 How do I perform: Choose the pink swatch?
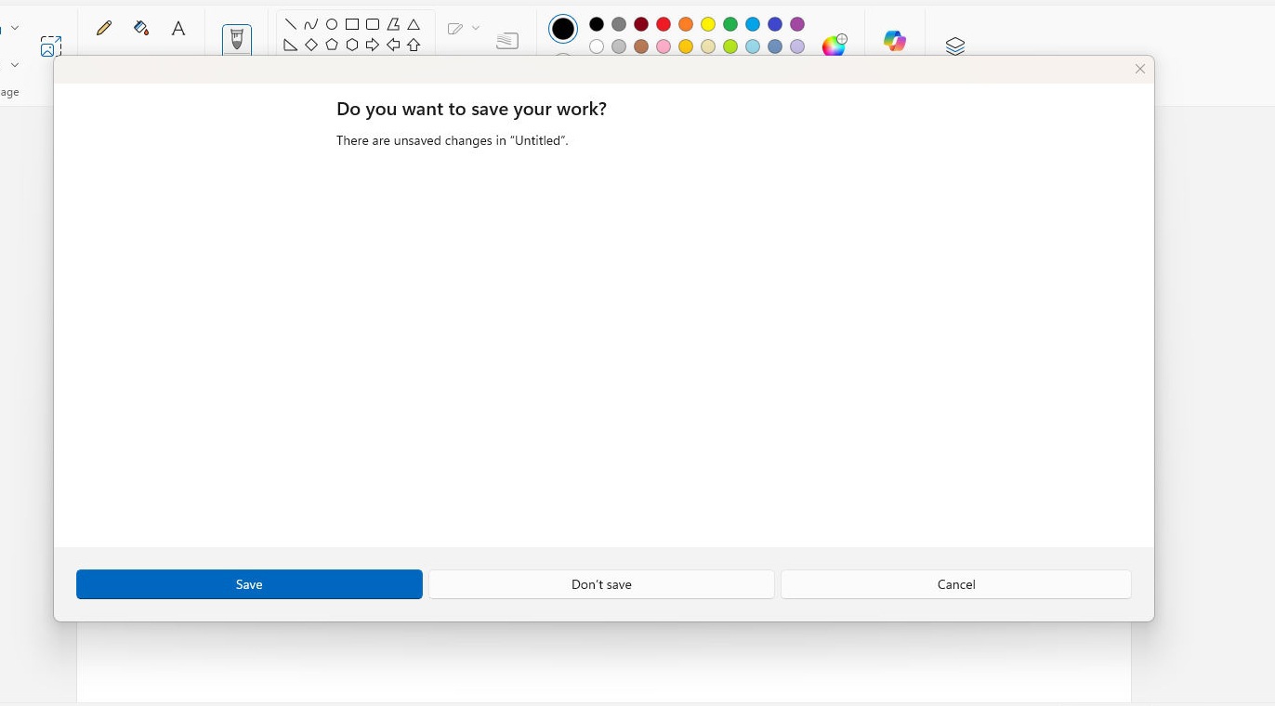[x=664, y=46]
